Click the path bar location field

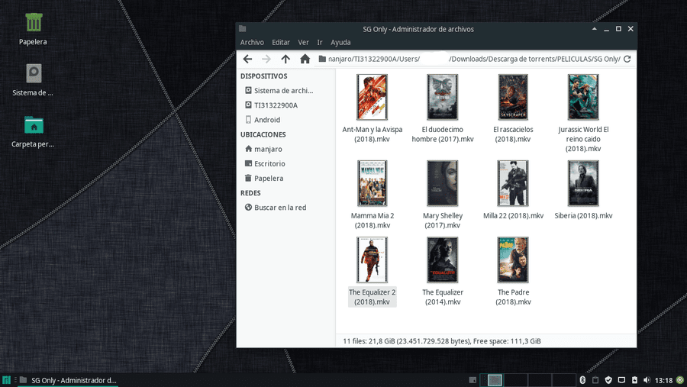pyautogui.click(x=473, y=59)
